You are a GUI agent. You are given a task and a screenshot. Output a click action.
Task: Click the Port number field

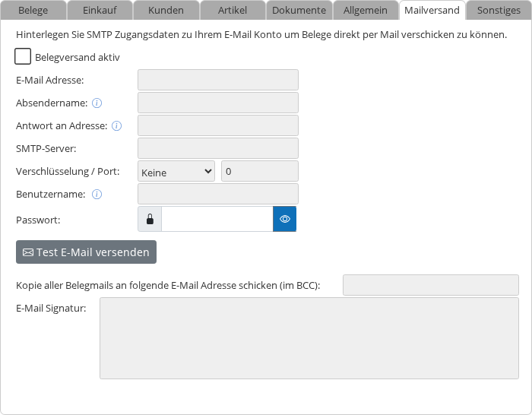(x=259, y=172)
